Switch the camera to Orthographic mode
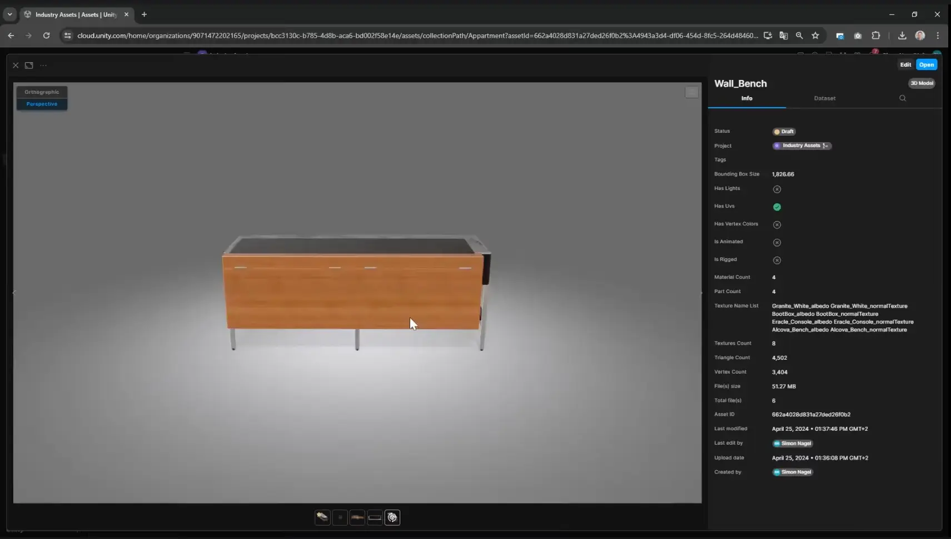Image resolution: width=951 pixels, height=539 pixels. [x=42, y=92]
